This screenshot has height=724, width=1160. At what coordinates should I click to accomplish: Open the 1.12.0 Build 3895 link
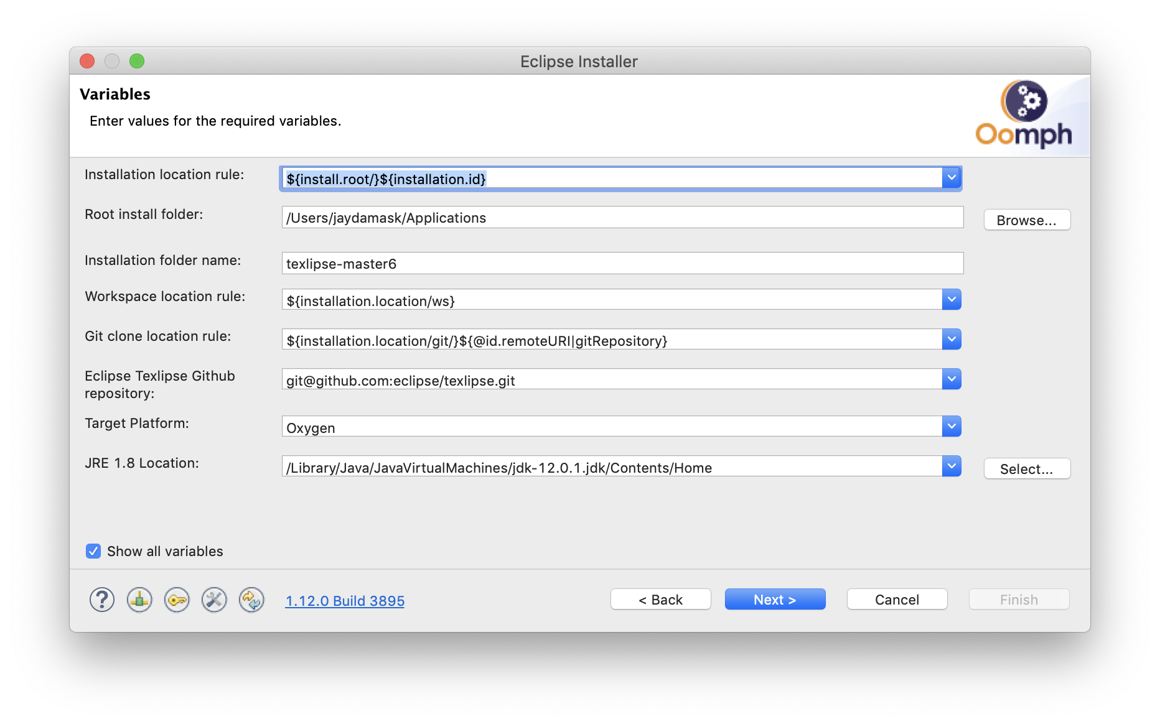pyautogui.click(x=345, y=601)
